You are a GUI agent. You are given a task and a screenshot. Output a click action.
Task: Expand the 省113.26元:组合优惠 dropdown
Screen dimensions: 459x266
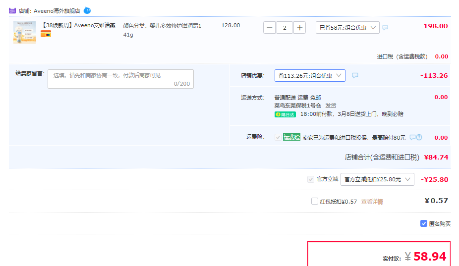(x=310, y=75)
